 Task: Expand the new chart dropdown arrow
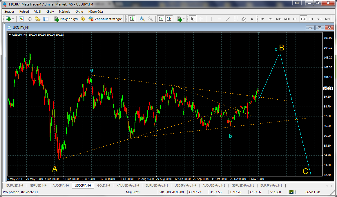tap(13, 19)
